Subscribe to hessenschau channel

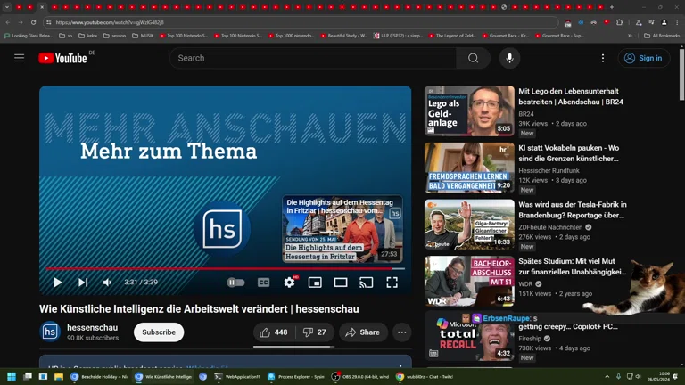(x=159, y=332)
